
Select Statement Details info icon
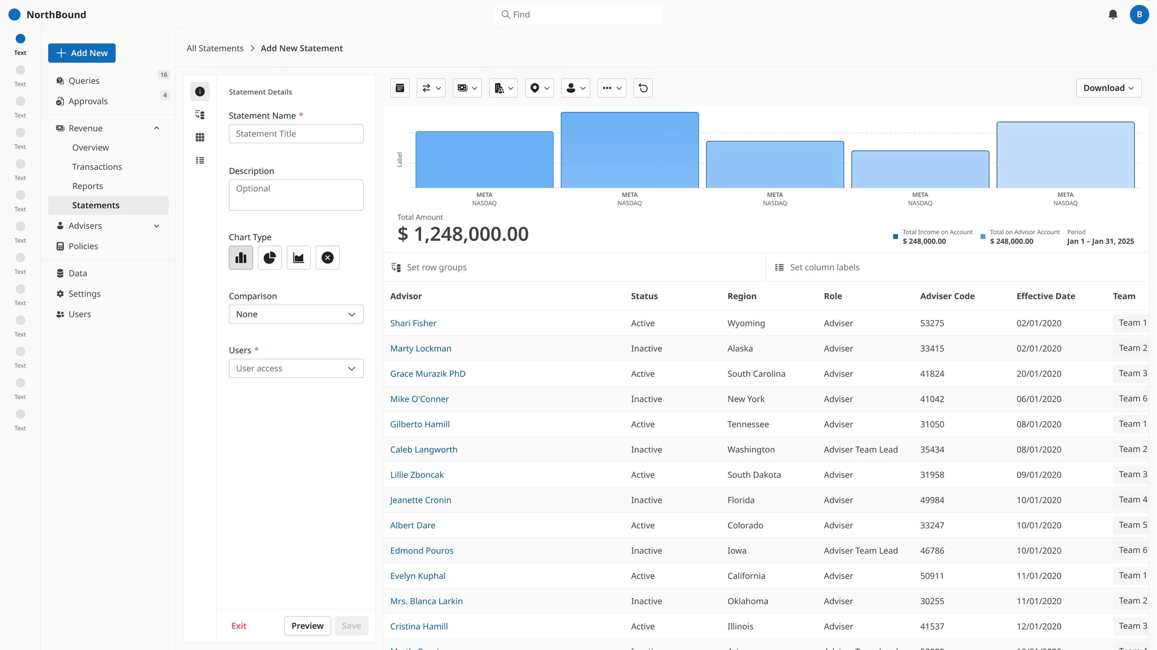(199, 92)
